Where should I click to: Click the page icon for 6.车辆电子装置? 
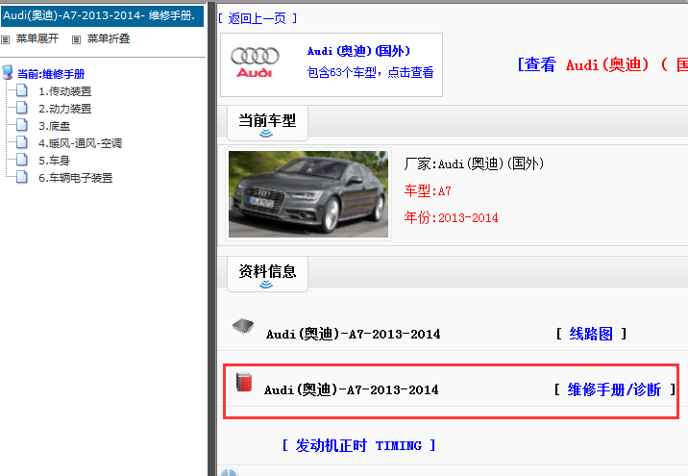22,177
